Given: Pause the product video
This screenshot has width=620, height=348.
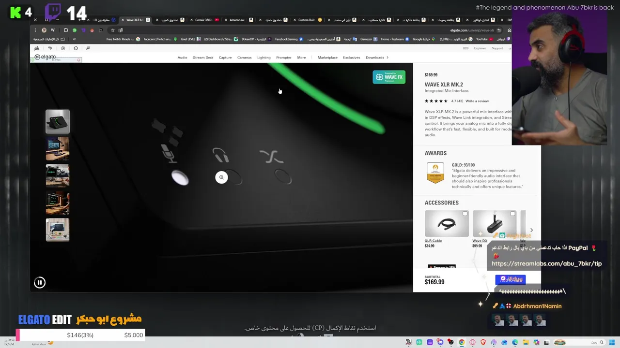Looking at the screenshot, I should [x=40, y=283].
